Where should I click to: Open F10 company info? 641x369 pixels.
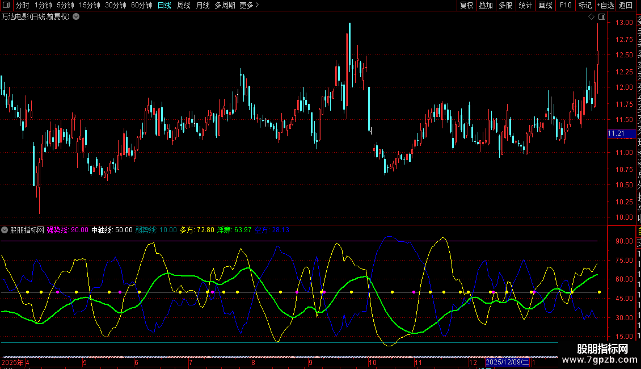pyautogui.click(x=566, y=5)
